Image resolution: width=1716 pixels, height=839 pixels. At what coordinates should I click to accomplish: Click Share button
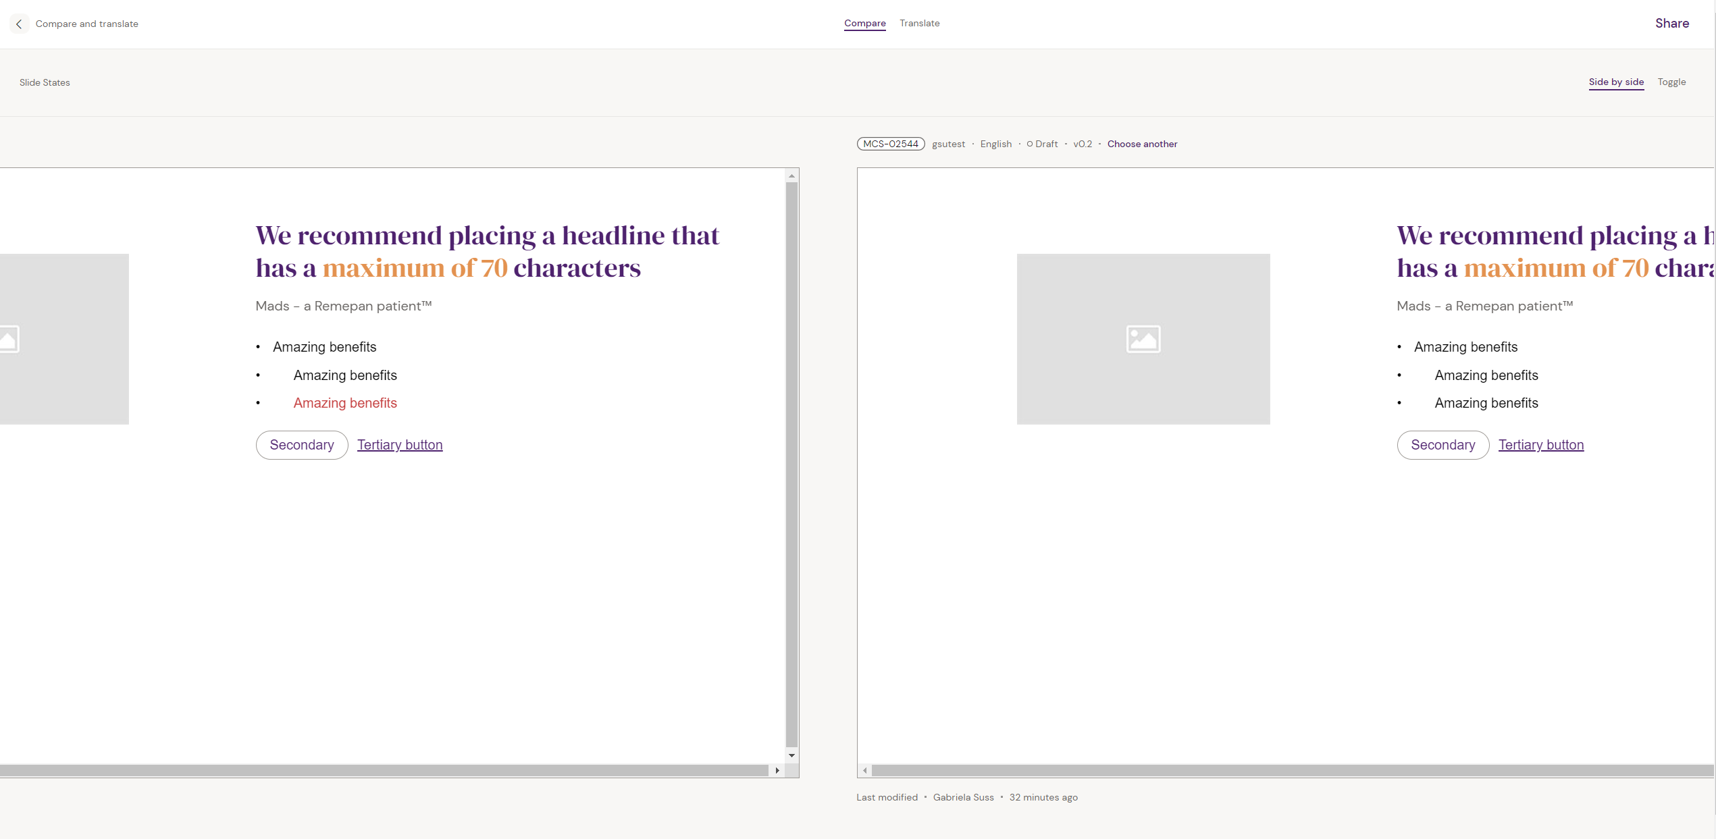(1671, 24)
